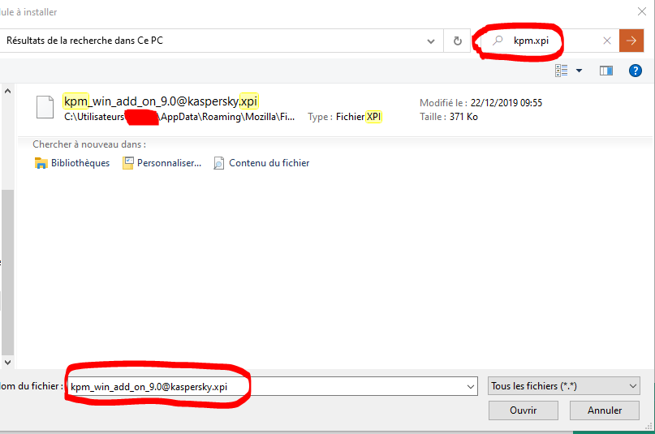This screenshot has width=655, height=434.
Task: Refresh the search results location
Action: pyautogui.click(x=458, y=41)
